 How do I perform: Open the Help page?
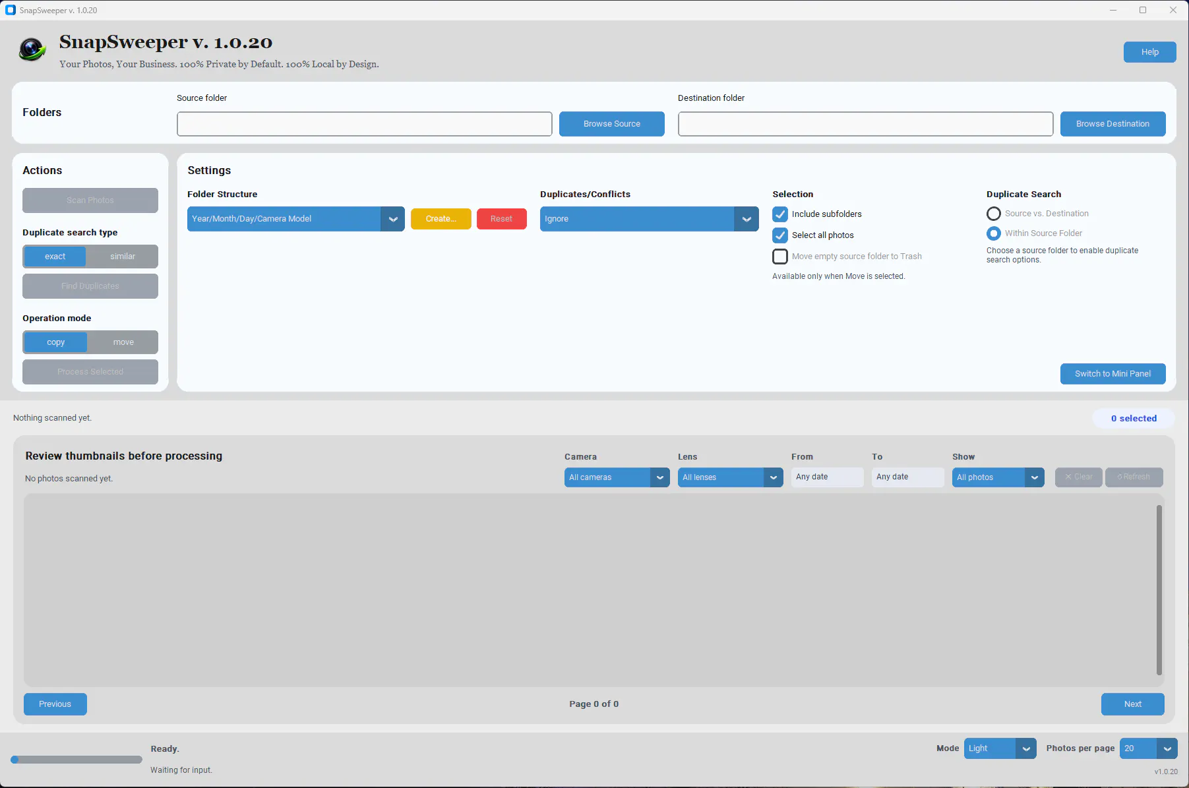tap(1149, 52)
